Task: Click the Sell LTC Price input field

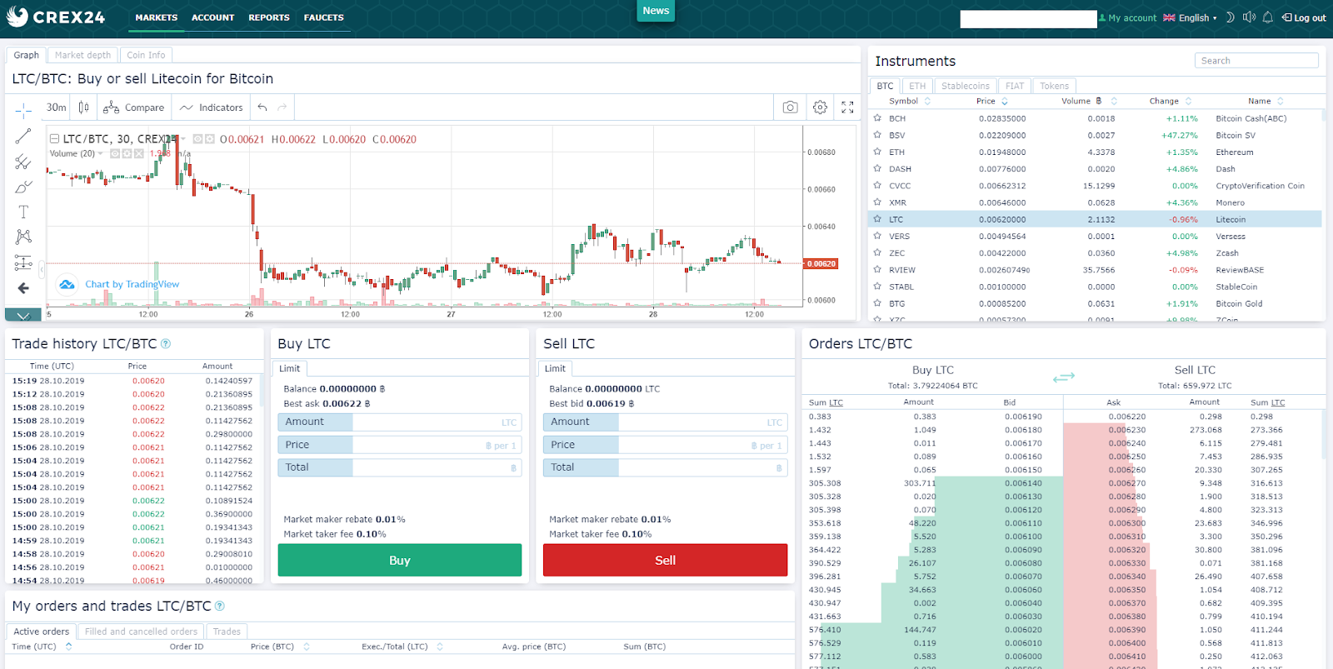Action: point(665,445)
